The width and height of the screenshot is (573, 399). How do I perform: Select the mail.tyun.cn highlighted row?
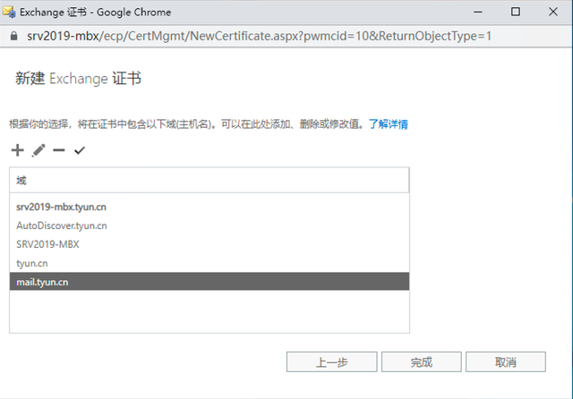(x=210, y=282)
